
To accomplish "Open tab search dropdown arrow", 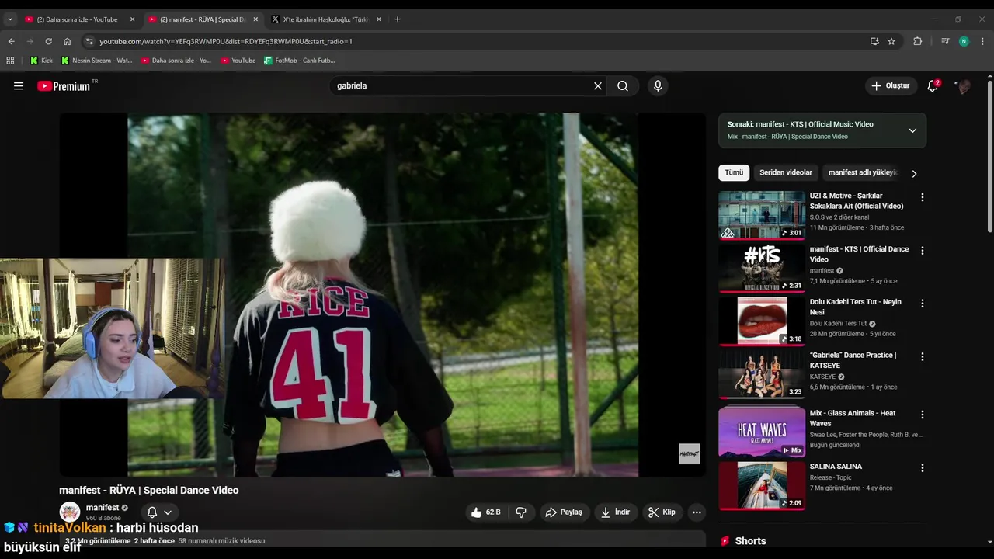I will click(10, 19).
